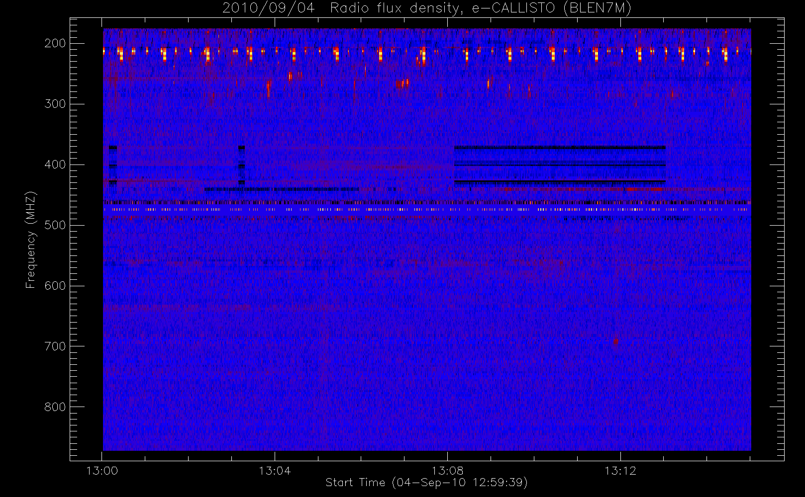Image resolution: width=805 pixels, height=497 pixels.
Task: Click the 500 frequency tick label
Action: [55, 225]
